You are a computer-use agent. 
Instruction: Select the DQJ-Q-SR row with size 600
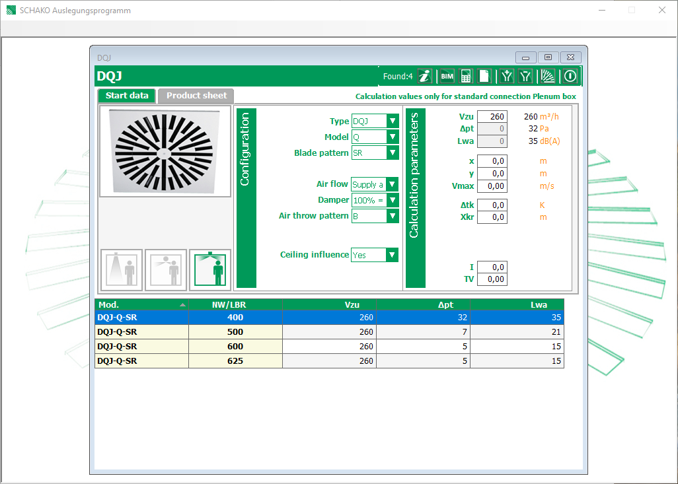tap(330, 346)
